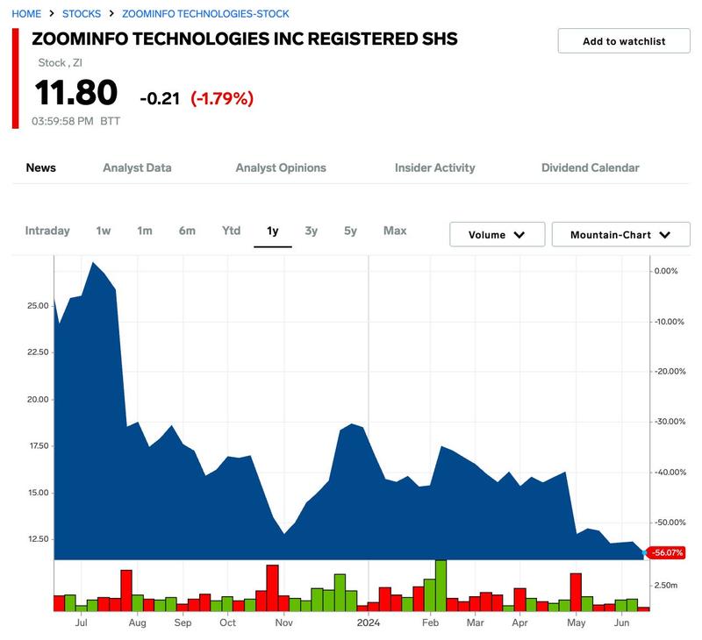Click the Jul label on the time axis

click(x=81, y=622)
